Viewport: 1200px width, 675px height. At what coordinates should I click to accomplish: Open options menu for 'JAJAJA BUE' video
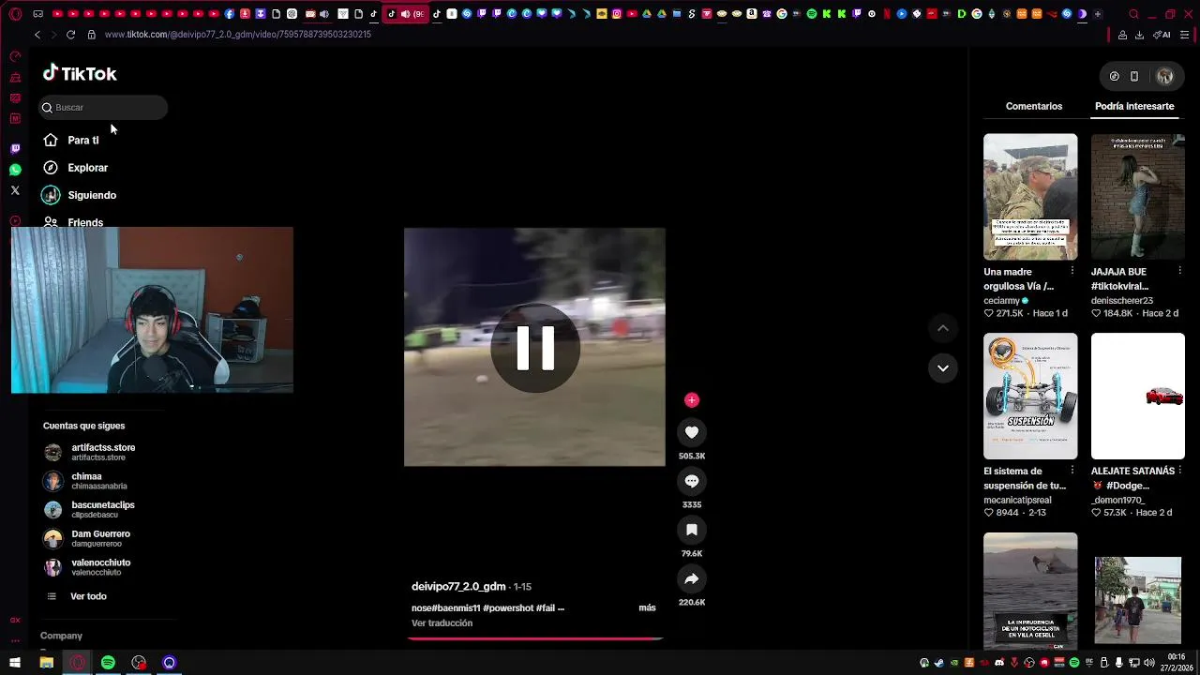[1179, 271]
